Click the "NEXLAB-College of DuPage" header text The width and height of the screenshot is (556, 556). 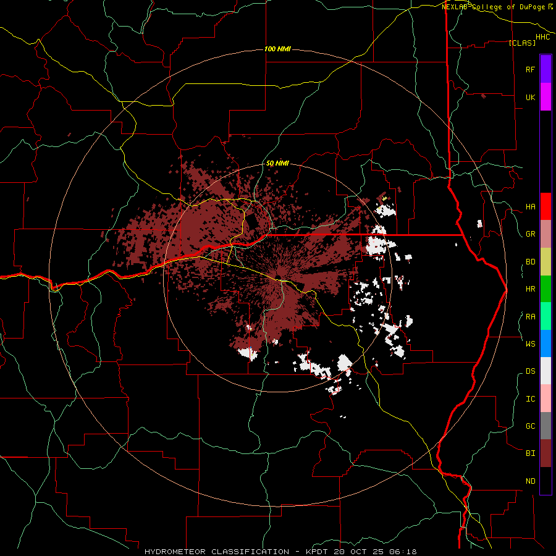(494, 7)
